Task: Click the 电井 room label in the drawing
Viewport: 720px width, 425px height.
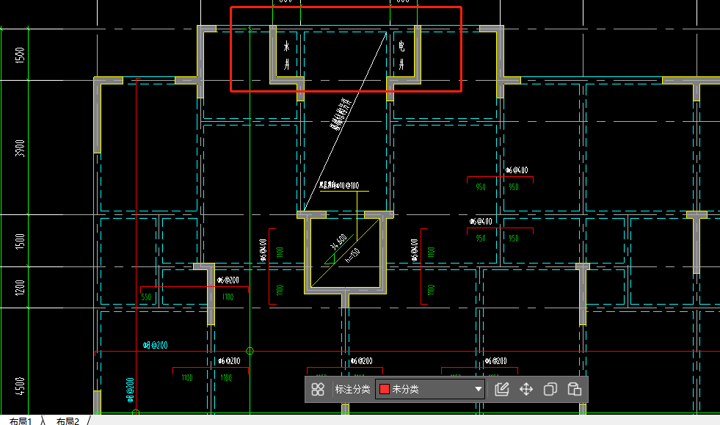Action: pyautogui.click(x=401, y=55)
